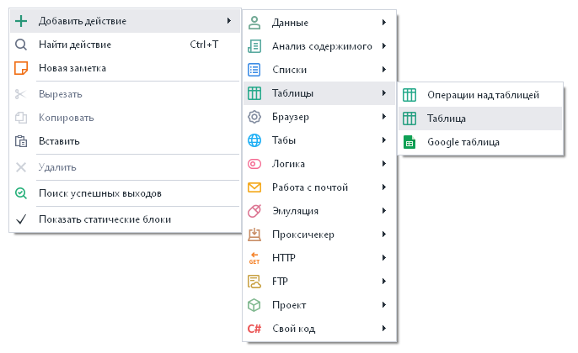
Task: Click the green plus icon for Добавить действие
Action: pyautogui.click(x=22, y=20)
